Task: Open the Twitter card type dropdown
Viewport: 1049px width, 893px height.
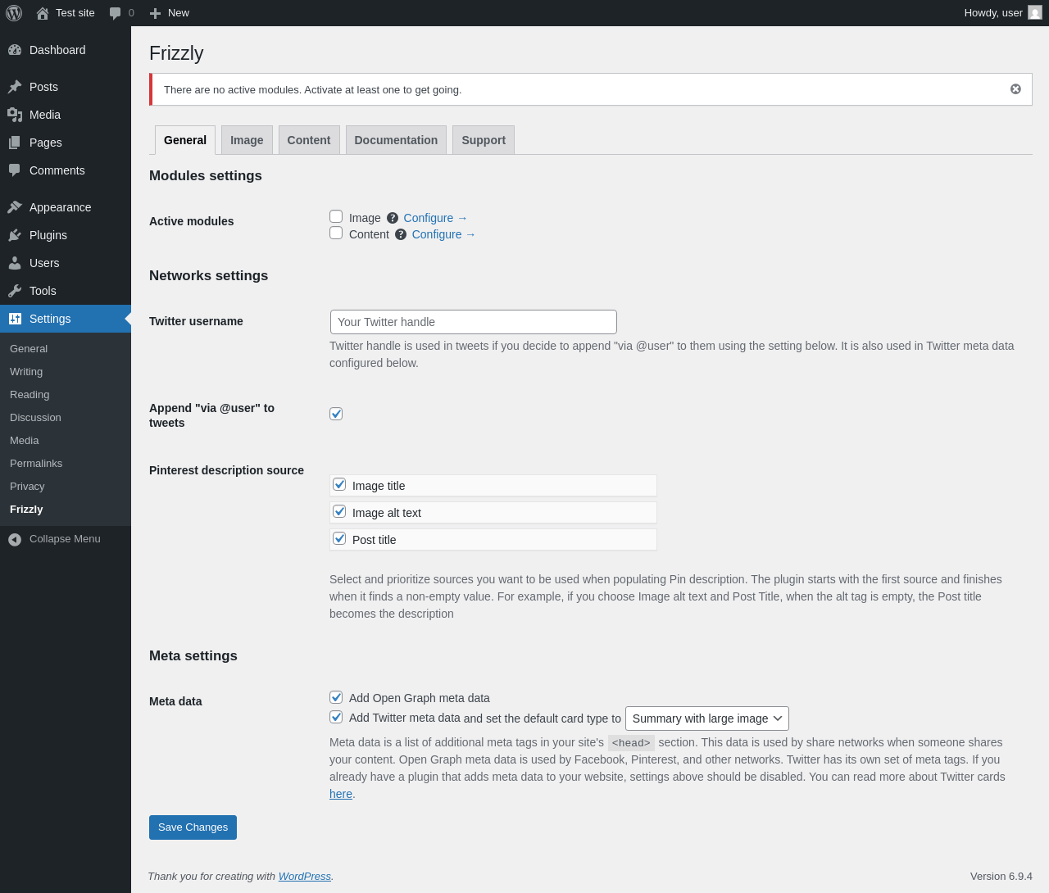Action: [x=707, y=718]
